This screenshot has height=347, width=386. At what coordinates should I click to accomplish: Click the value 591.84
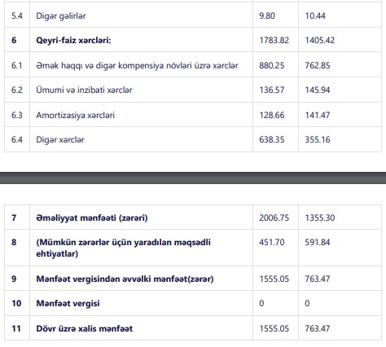pos(318,242)
